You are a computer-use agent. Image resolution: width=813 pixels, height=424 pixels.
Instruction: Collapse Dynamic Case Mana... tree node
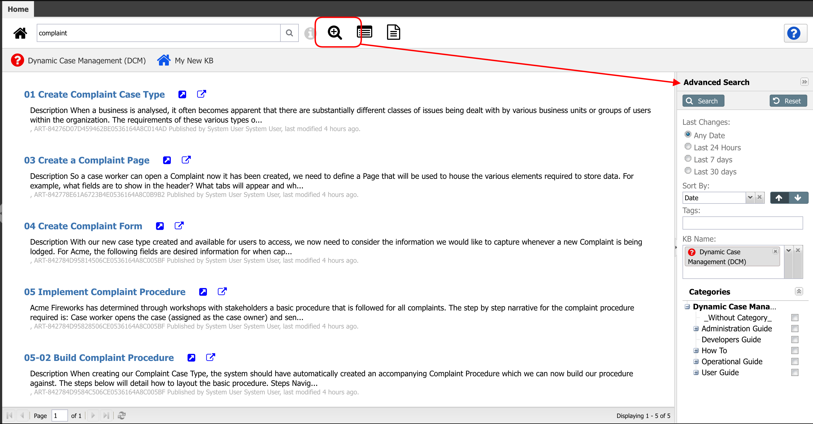coord(687,307)
